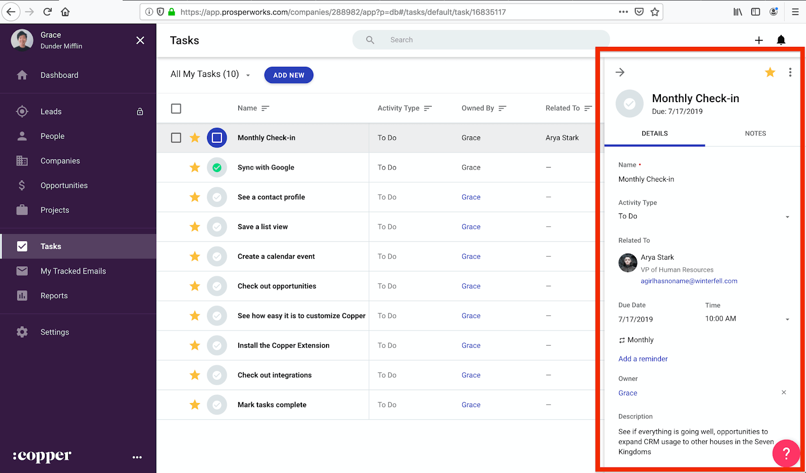Screen dimensions: 806x473
Task: Open Arya Stark related contact name
Action: tap(657, 257)
